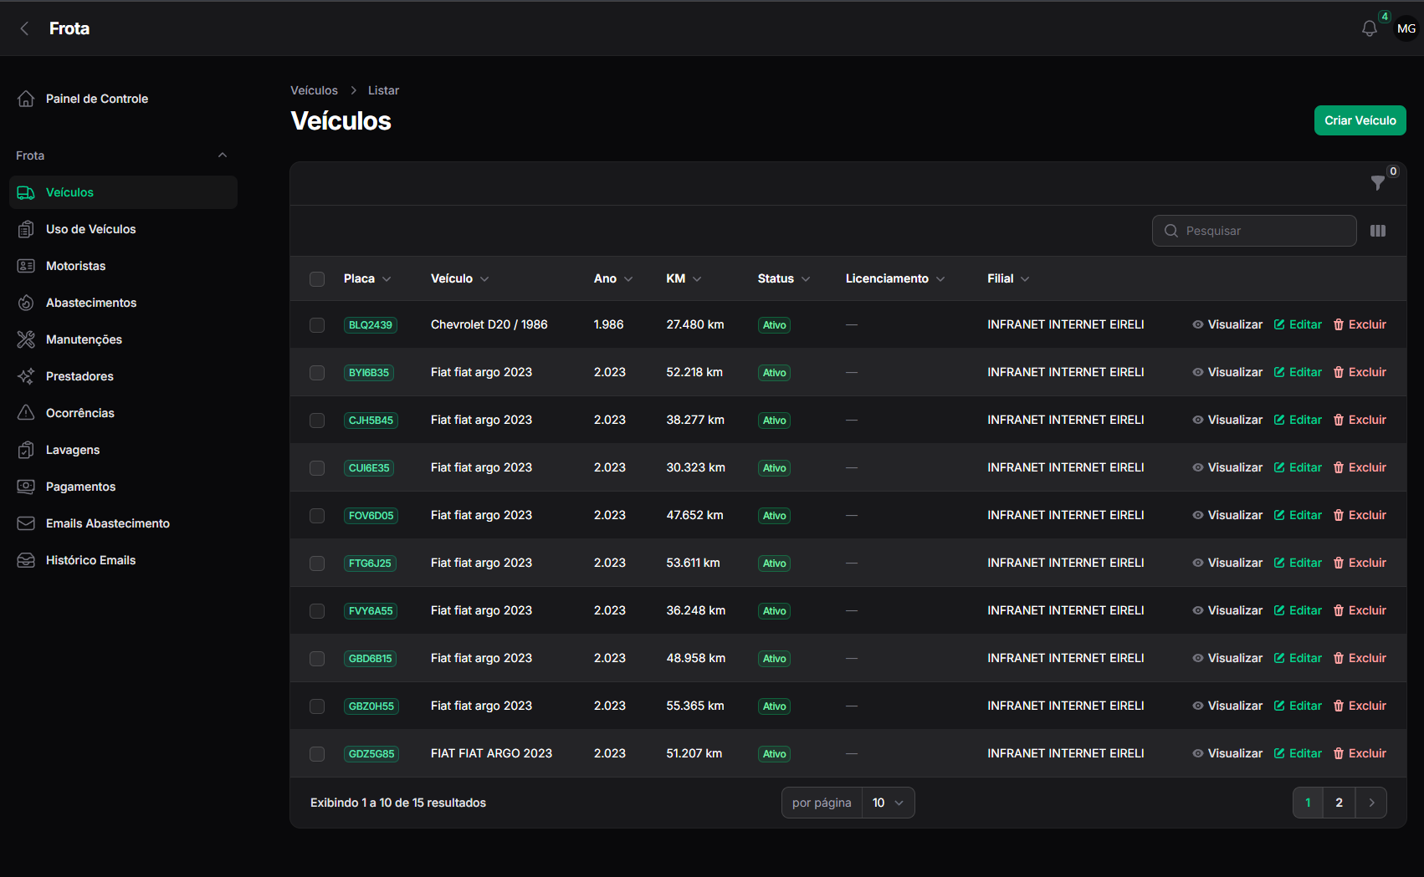1424x877 pixels.
Task: Click the Criar Veículo button
Action: click(x=1360, y=120)
